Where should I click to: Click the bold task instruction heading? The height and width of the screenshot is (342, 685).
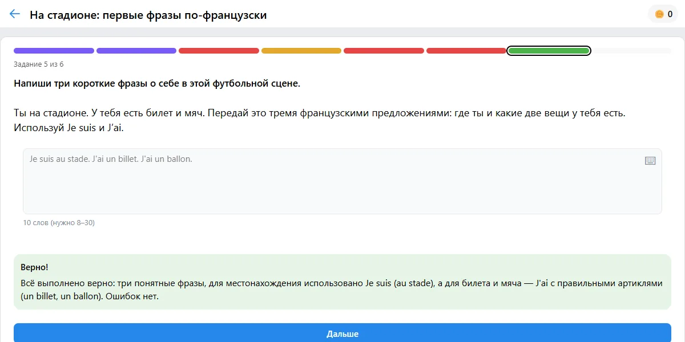coord(157,84)
